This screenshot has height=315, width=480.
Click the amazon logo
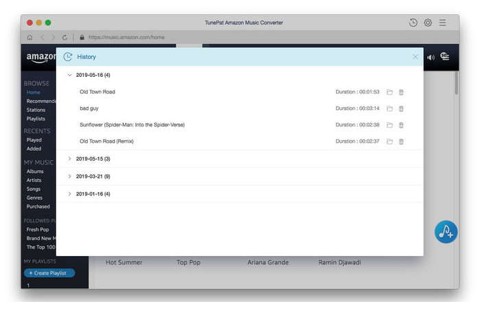click(x=41, y=57)
